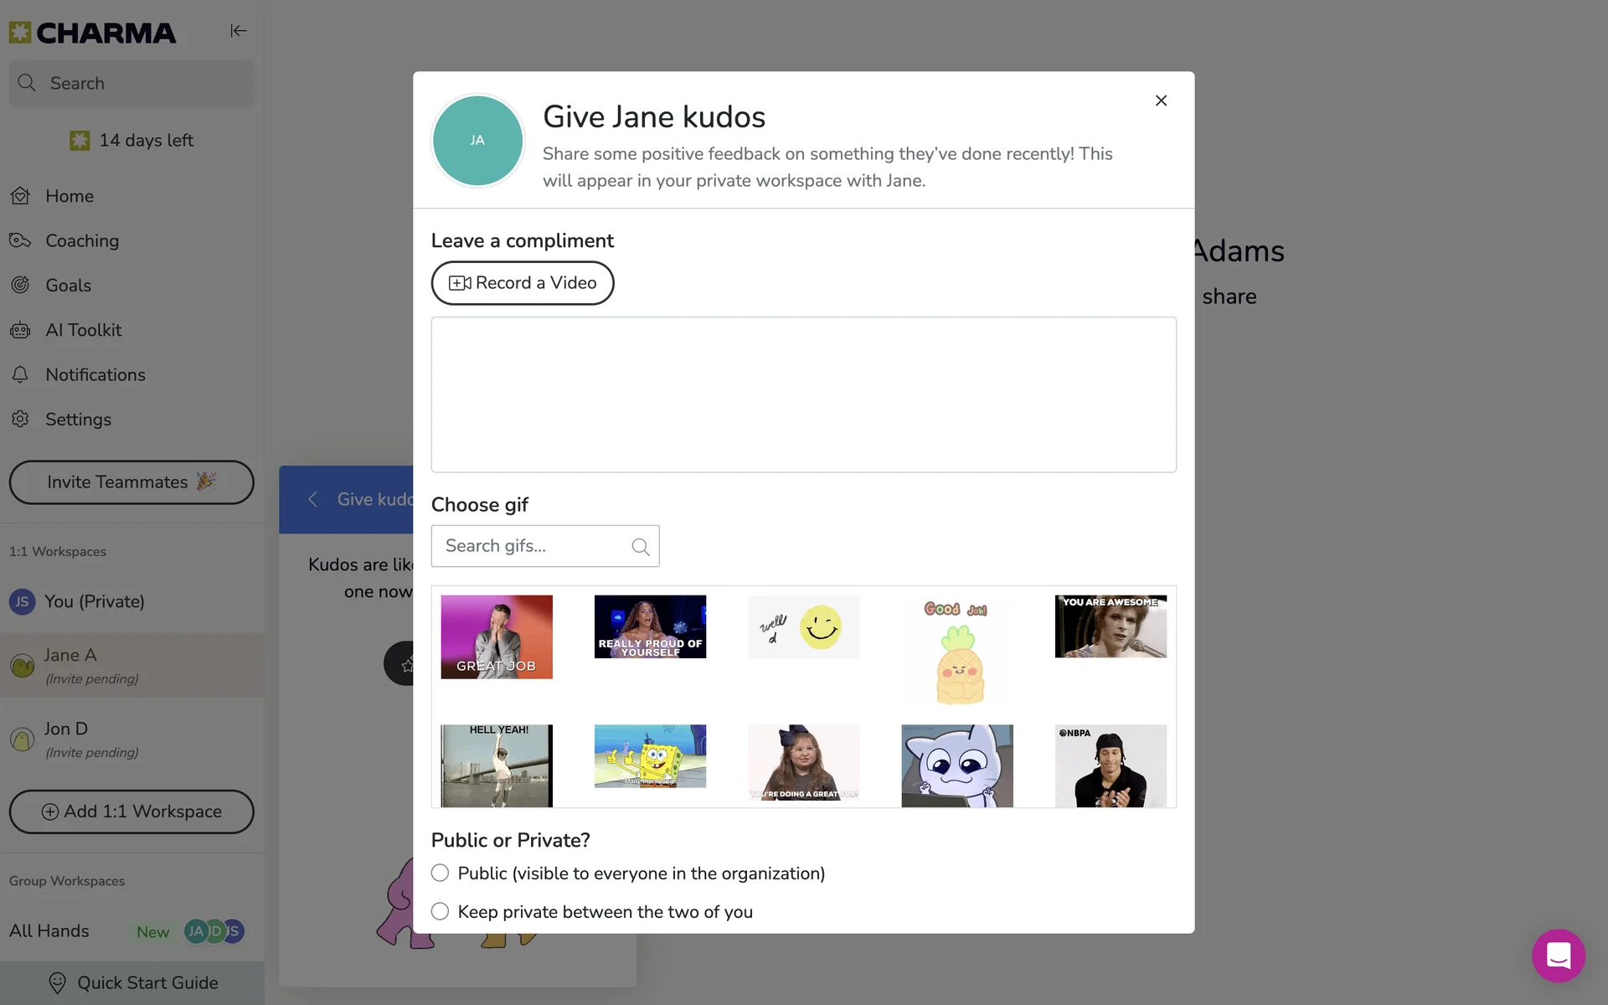Click the compliment text area

803,394
